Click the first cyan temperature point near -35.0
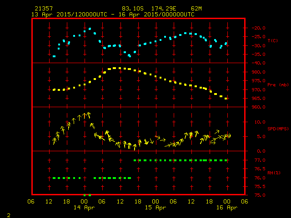The image size is (291, 218). click(54, 56)
